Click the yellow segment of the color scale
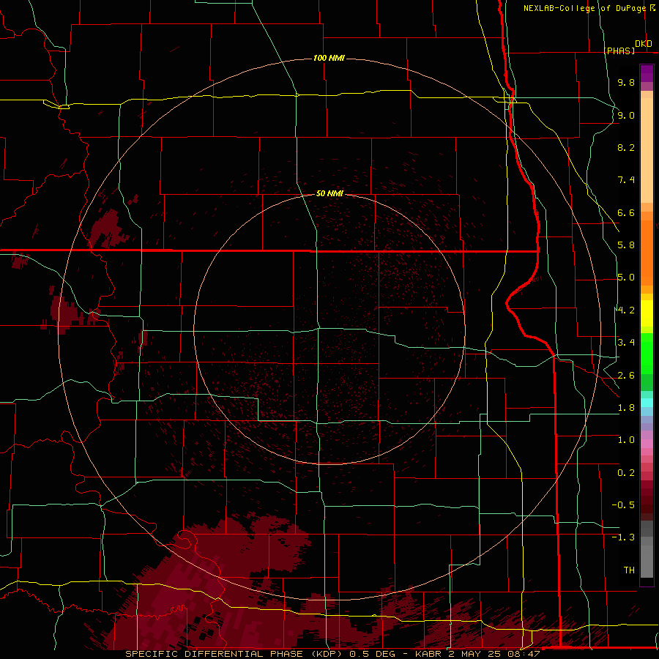Image resolution: width=659 pixels, height=659 pixels. point(647,313)
